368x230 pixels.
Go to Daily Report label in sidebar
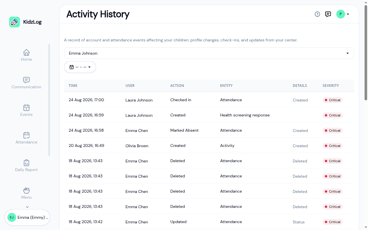[26, 170]
